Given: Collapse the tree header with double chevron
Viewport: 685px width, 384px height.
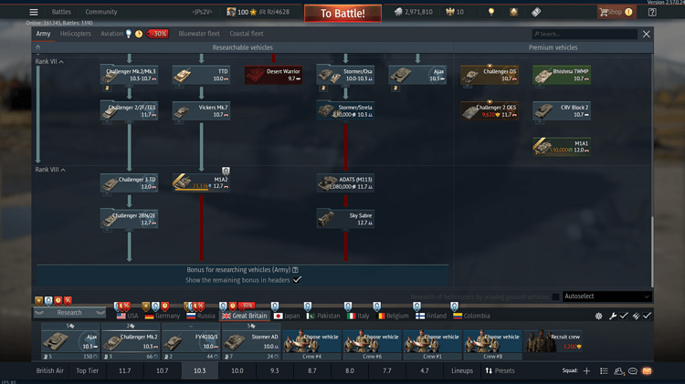Looking at the screenshot, I should point(38,47).
